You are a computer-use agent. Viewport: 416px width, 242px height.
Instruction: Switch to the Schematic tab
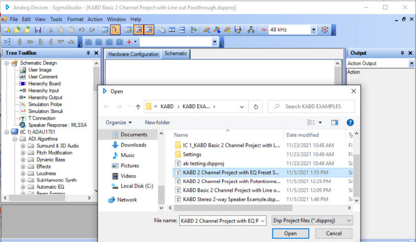coord(175,54)
